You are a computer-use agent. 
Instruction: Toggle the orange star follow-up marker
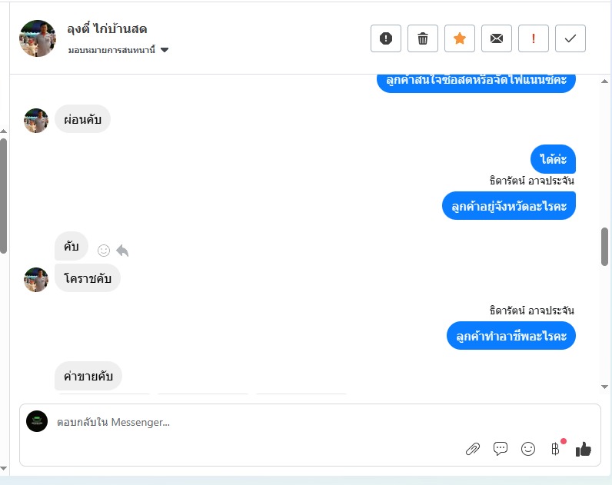[460, 38]
